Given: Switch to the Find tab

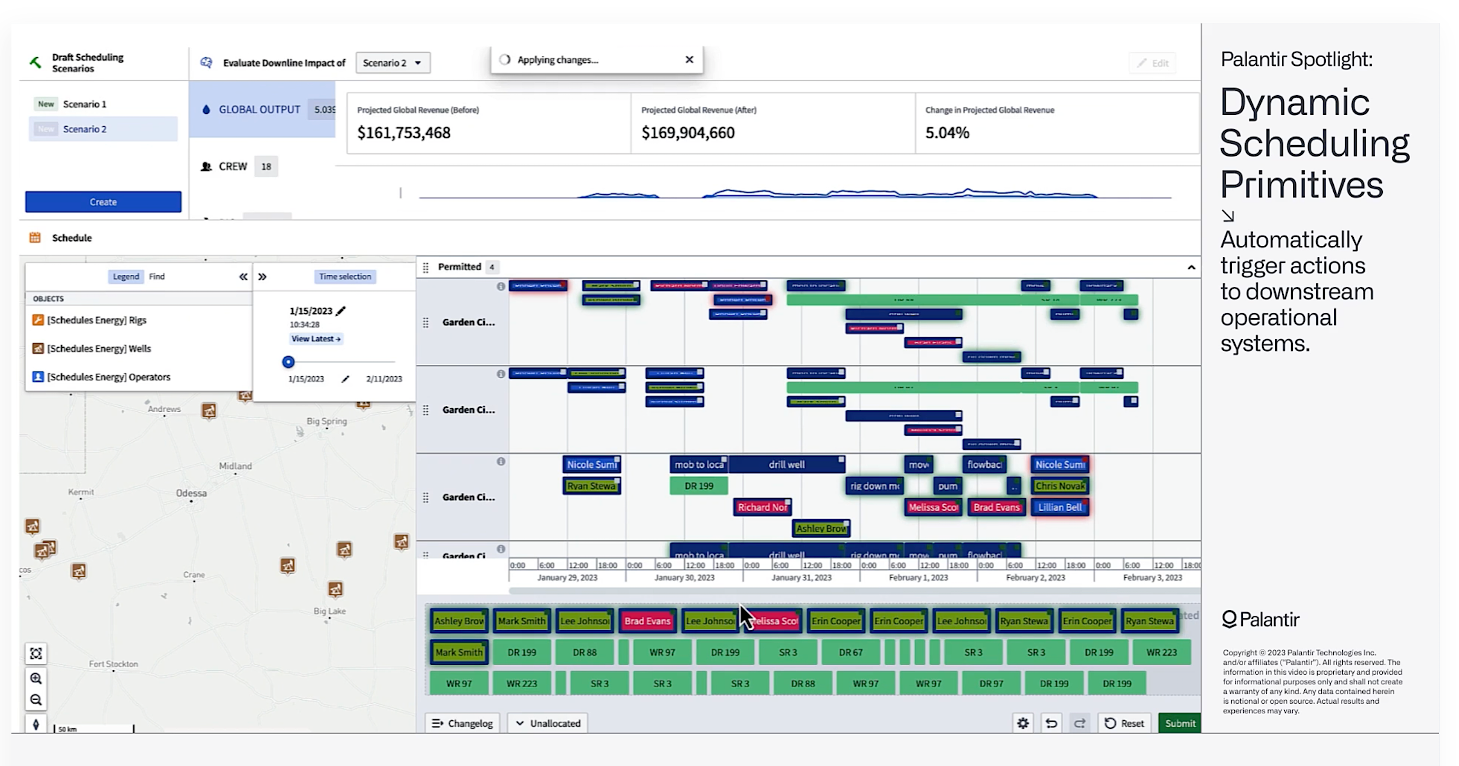Looking at the screenshot, I should pyautogui.click(x=157, y=276).
